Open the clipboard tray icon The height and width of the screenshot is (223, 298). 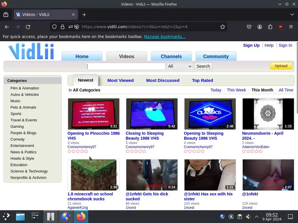point(240,217)
